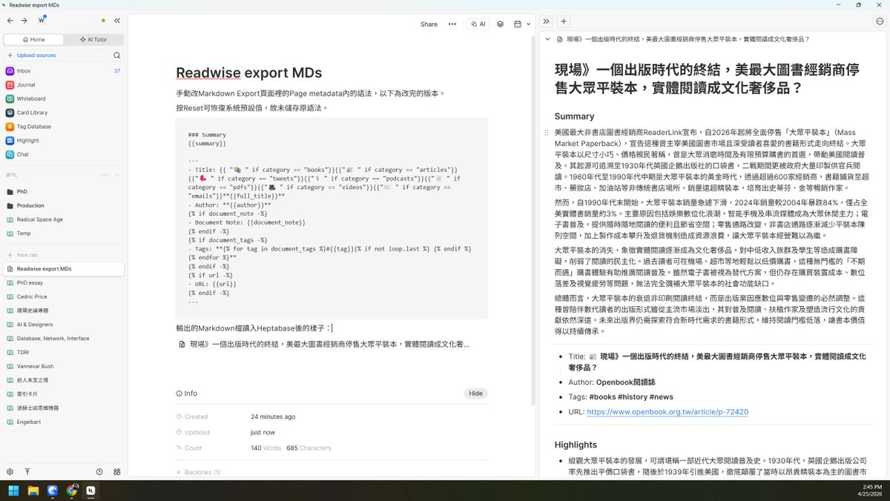Click the Share button

429,24
